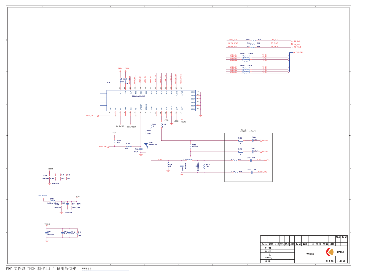
Task: Click the TS_CLK output port arrow
Action: [292, 41]
